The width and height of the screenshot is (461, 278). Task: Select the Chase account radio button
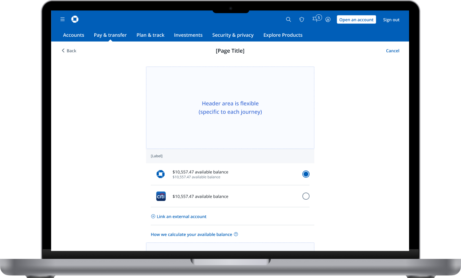306,174
